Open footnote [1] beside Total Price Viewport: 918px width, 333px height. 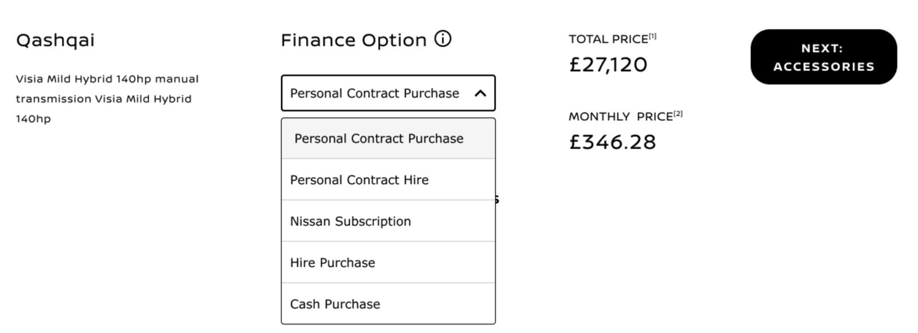[652, 37]
